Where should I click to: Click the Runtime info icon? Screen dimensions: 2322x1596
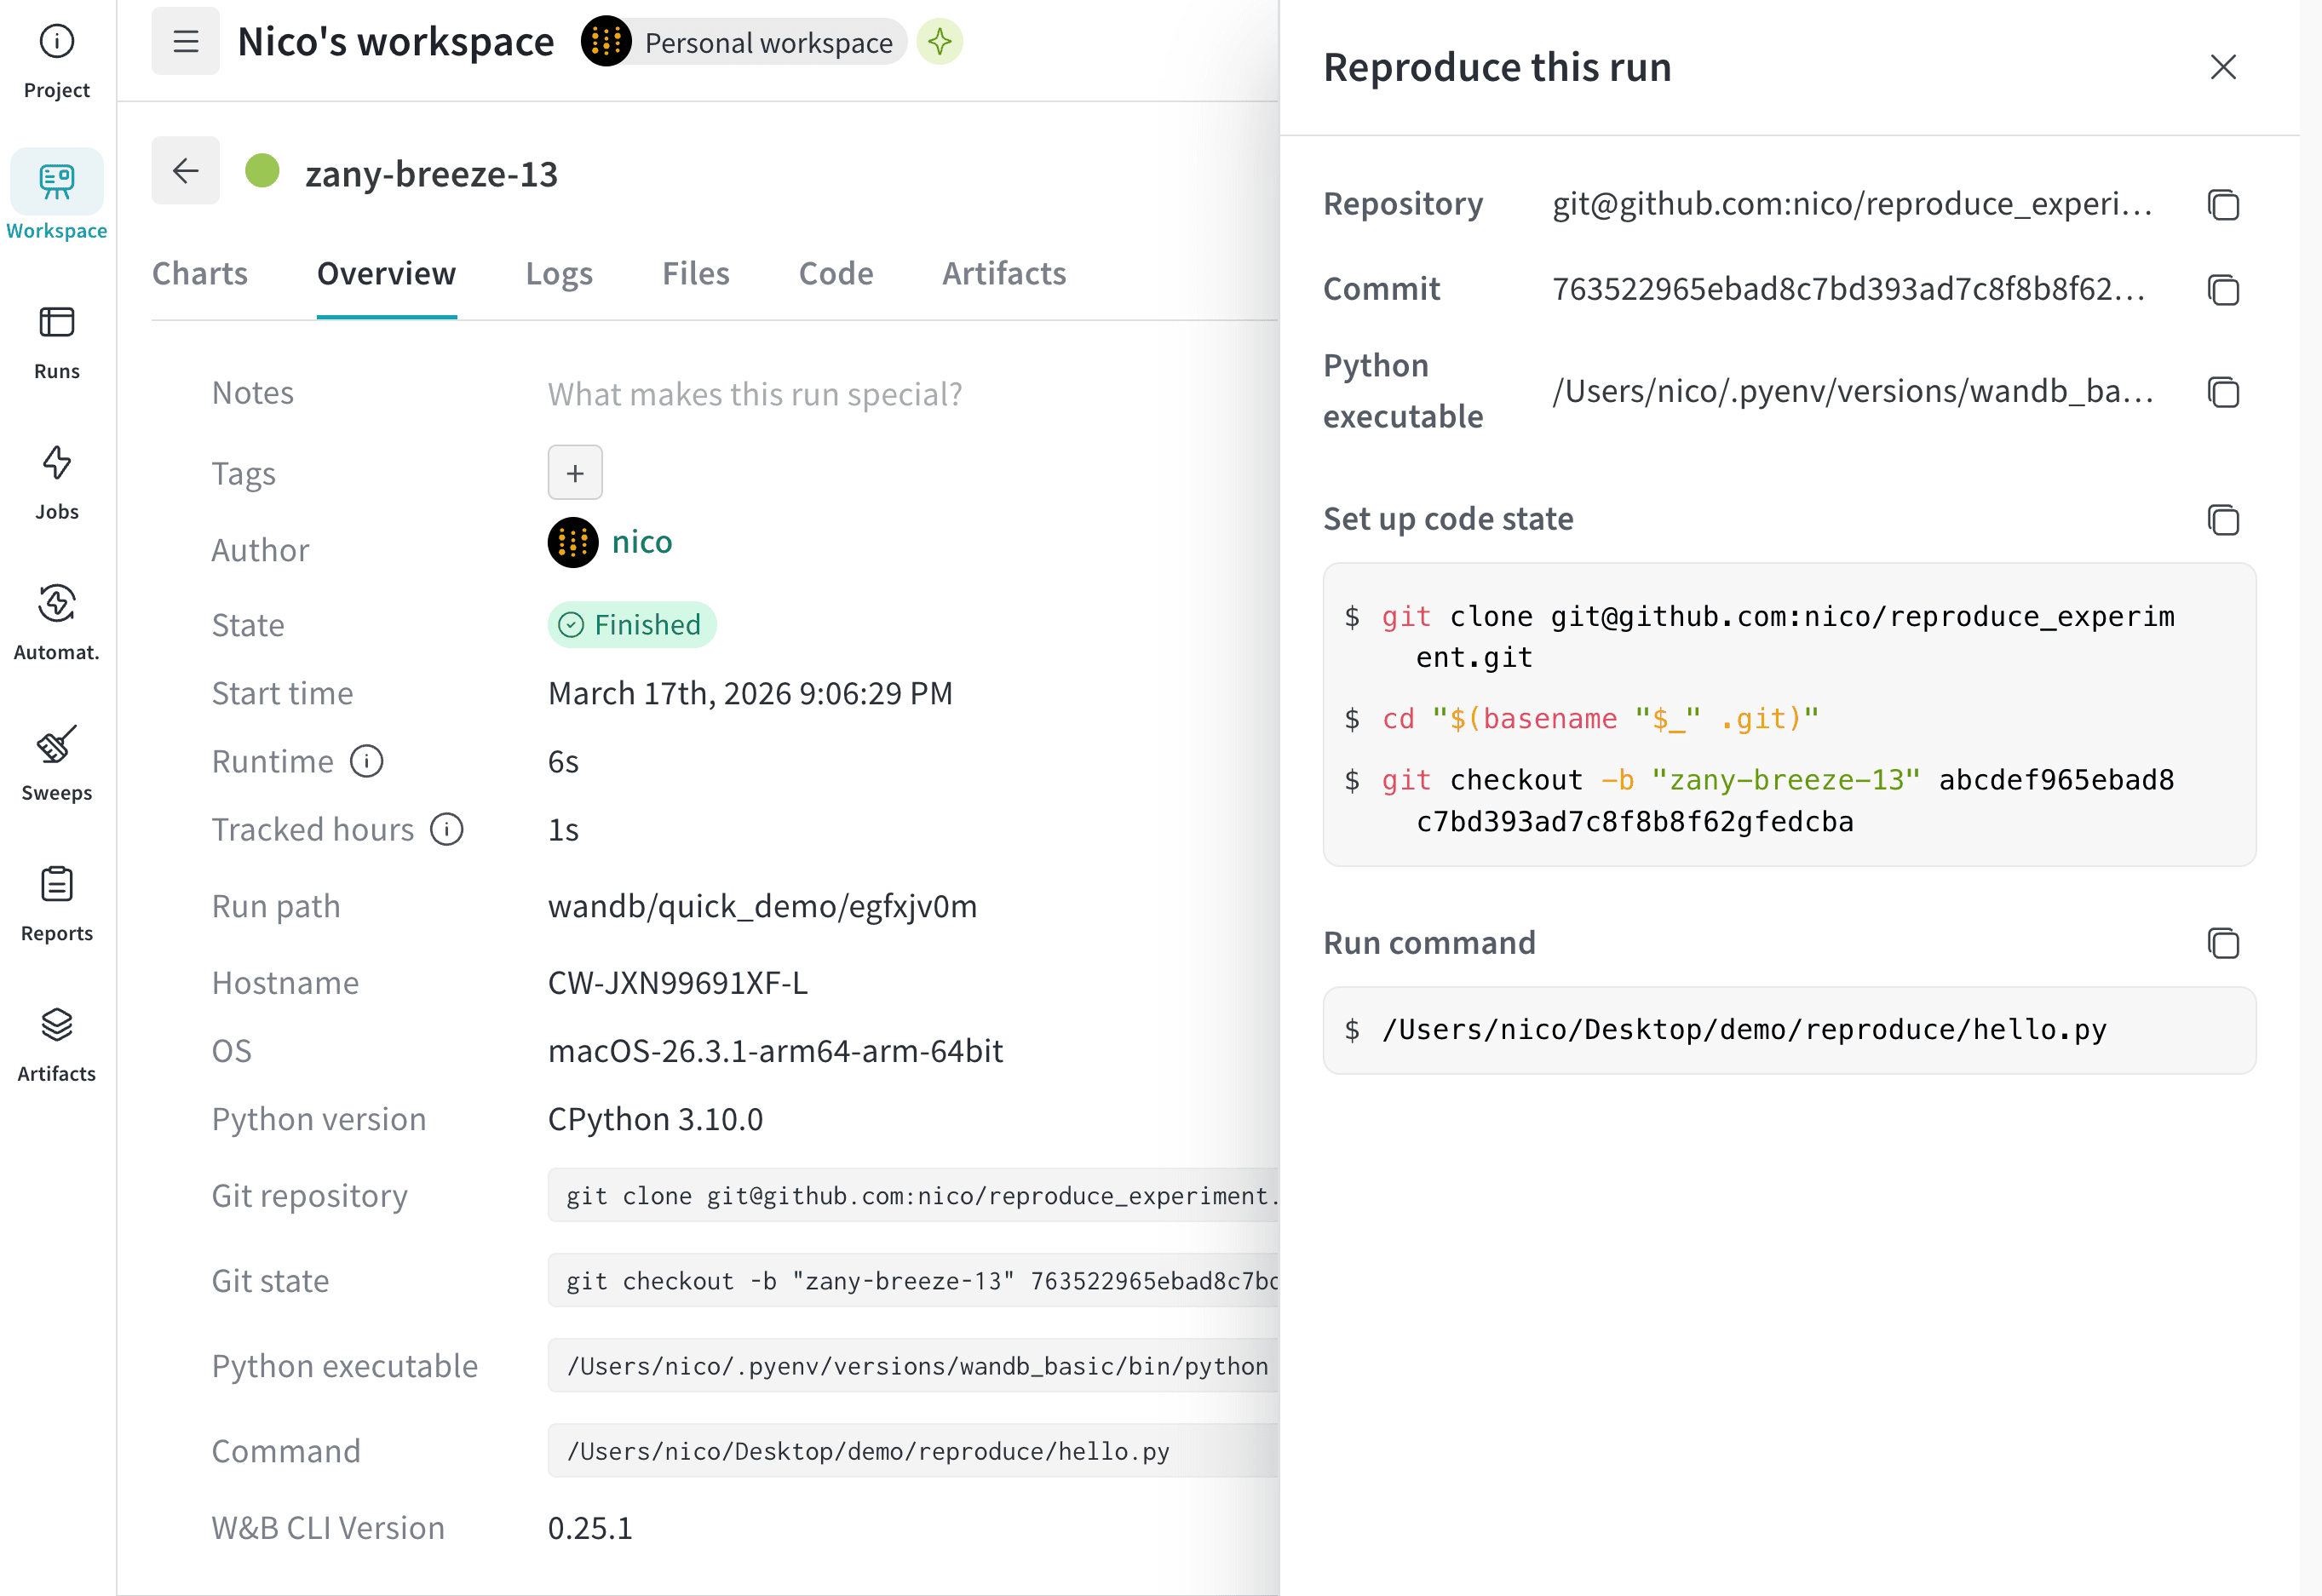click(x=367, y=762)
